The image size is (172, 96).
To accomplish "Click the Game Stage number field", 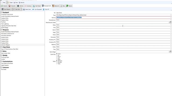I will [x=113, y=52].
